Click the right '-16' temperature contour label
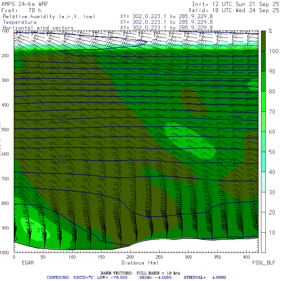 pos(228,163)
